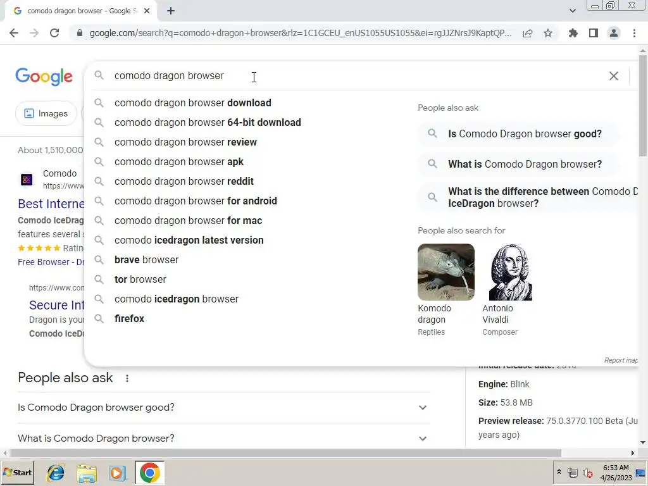This screenshot has height=486, width=648.
Task: Expand 'What is Comodo Dragon browser?' question
Action: 223,438
